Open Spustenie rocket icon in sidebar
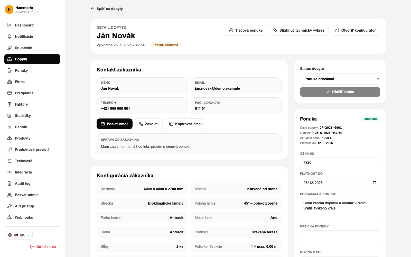Screen dimensions: 411x257 10,48
